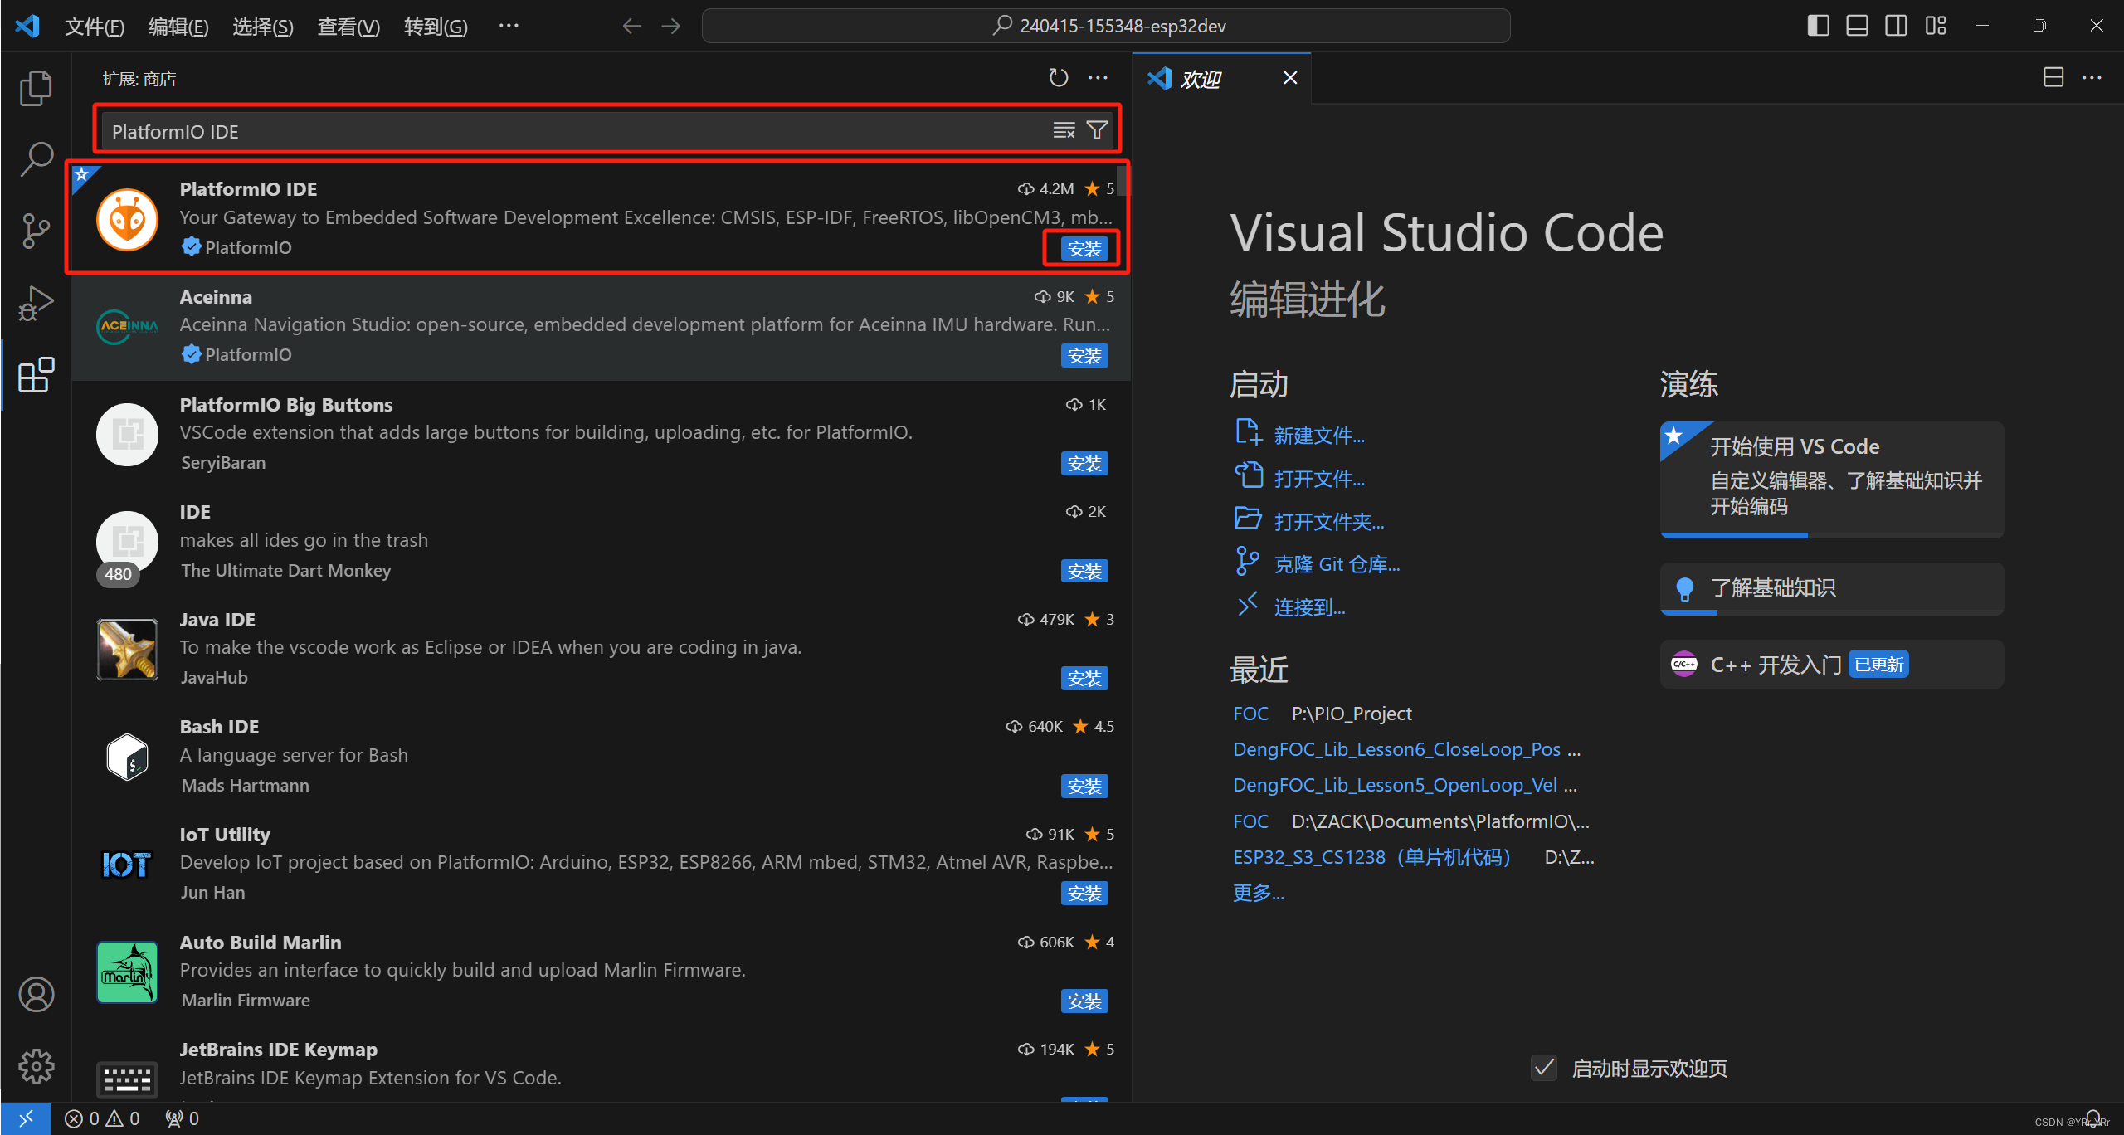Open the Accounts icon in activity bar
This screenshot has width=2124, height=1135.
point(36,994)
